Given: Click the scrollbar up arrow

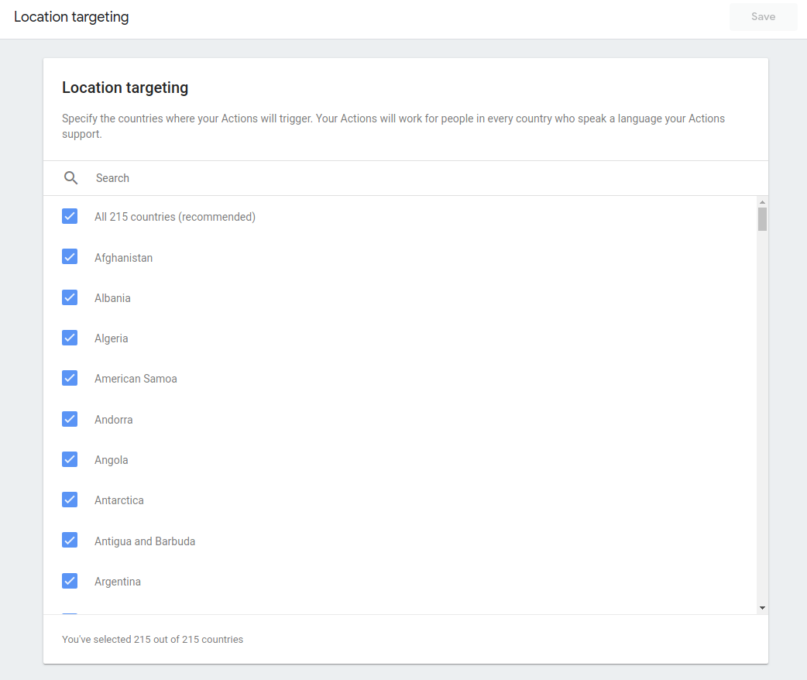Looking at the screenshot, I should pyautogui.click(x=762, y=201).
